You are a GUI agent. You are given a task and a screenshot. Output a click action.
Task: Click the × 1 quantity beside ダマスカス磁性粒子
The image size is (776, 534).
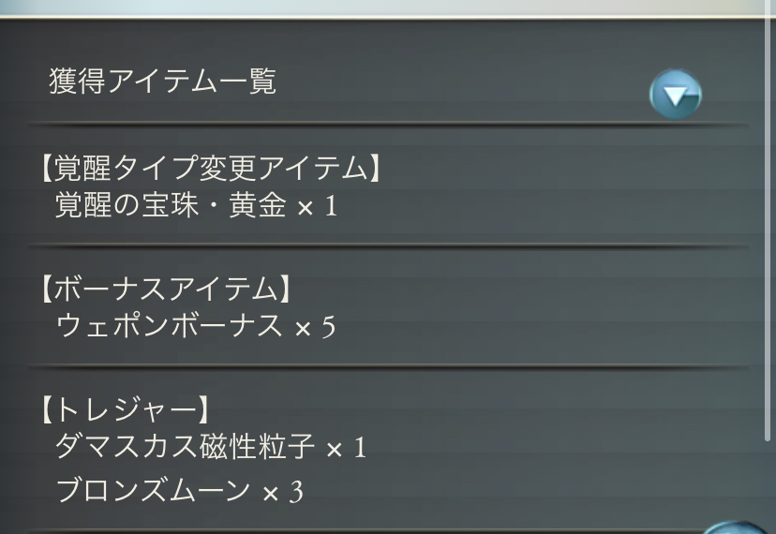pos(345,448)
